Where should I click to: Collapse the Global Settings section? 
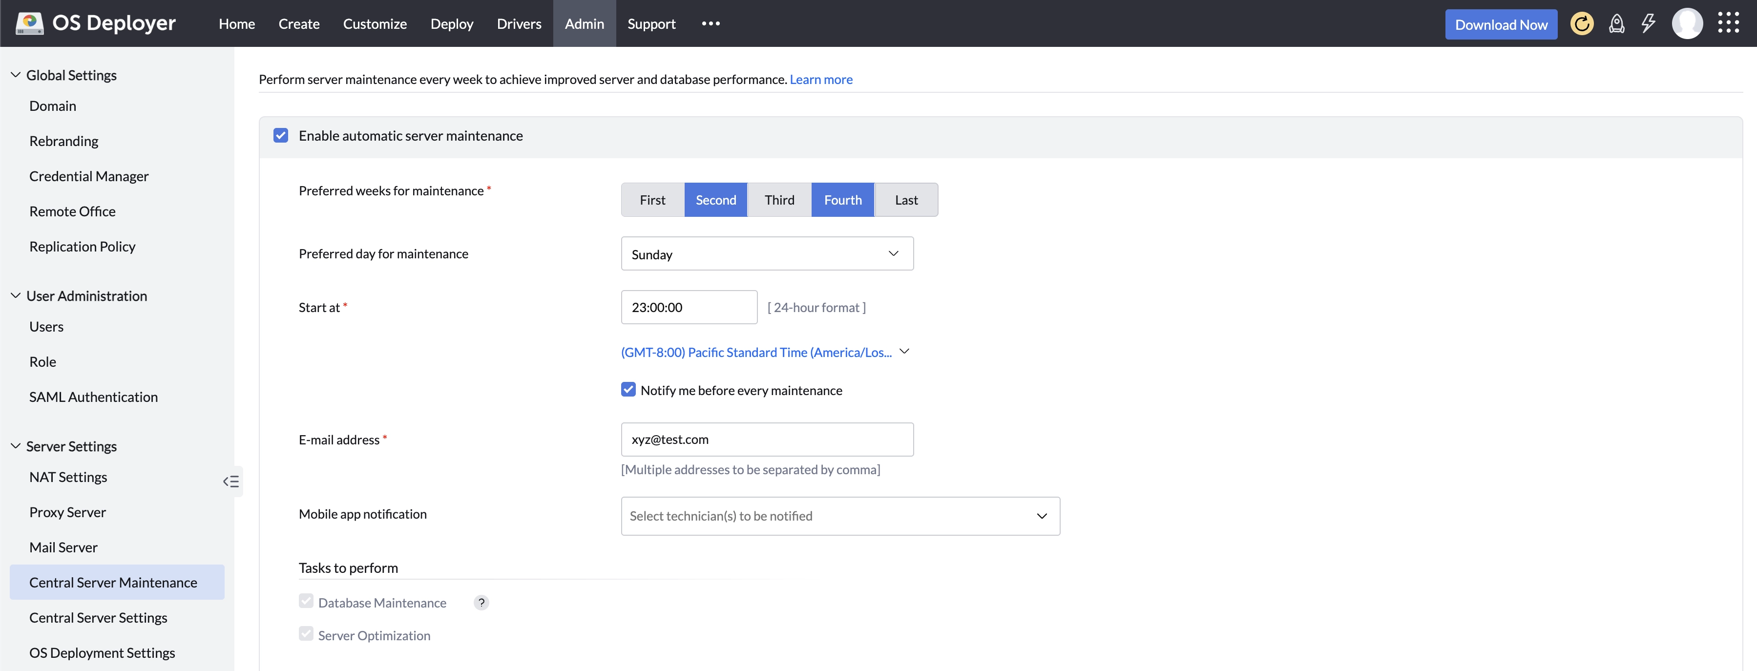point(16,75)
